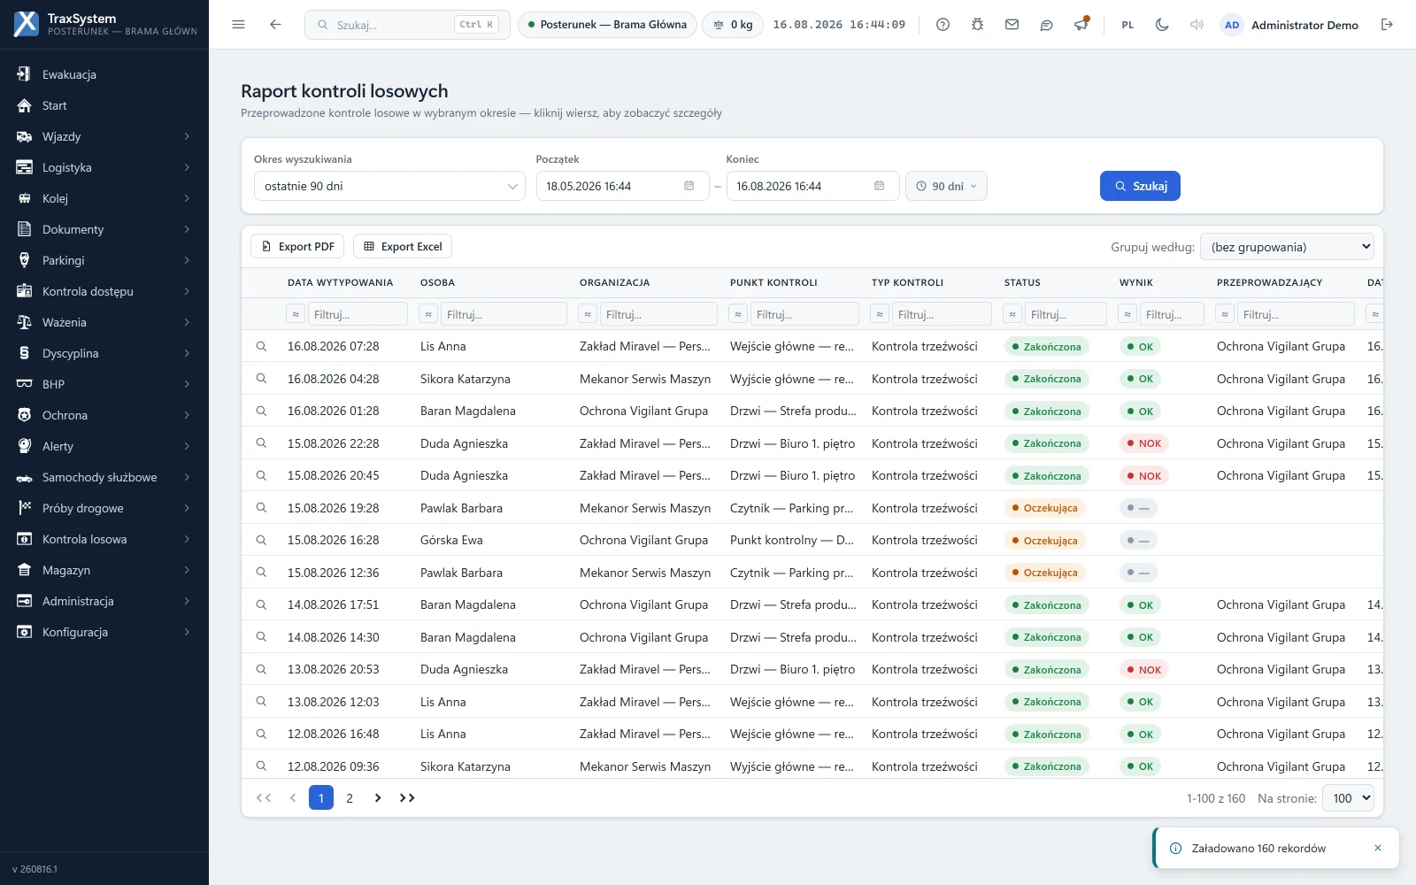The width and height of the screenshot is (1416, 885).
Task: Open details magnifier for 15.08.2026 22:28 row
Action: (x=261, y=442)
